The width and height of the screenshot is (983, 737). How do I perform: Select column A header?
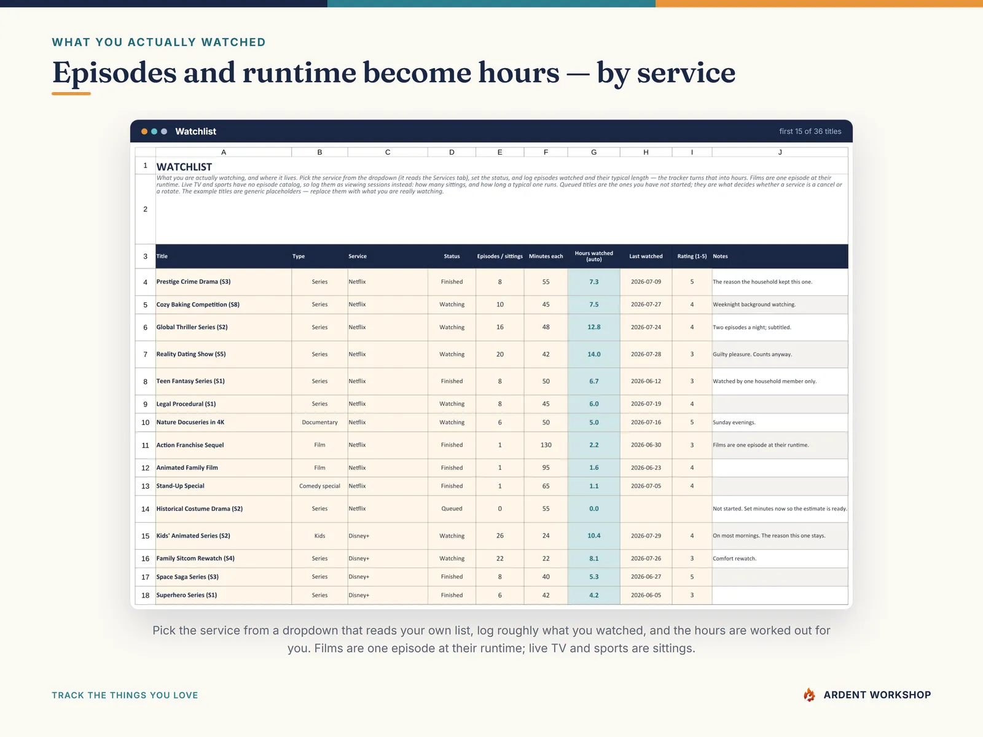[224, 152]
